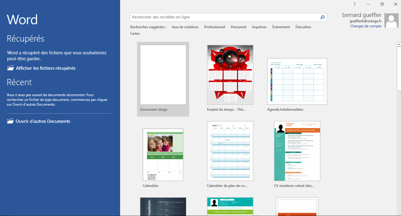This screenshot has width=401, height=216.
Task: Minimize the Word window
Action: (x=368, y=4)
